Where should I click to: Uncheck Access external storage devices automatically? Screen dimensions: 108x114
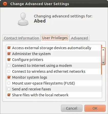[x=9, y=48]
